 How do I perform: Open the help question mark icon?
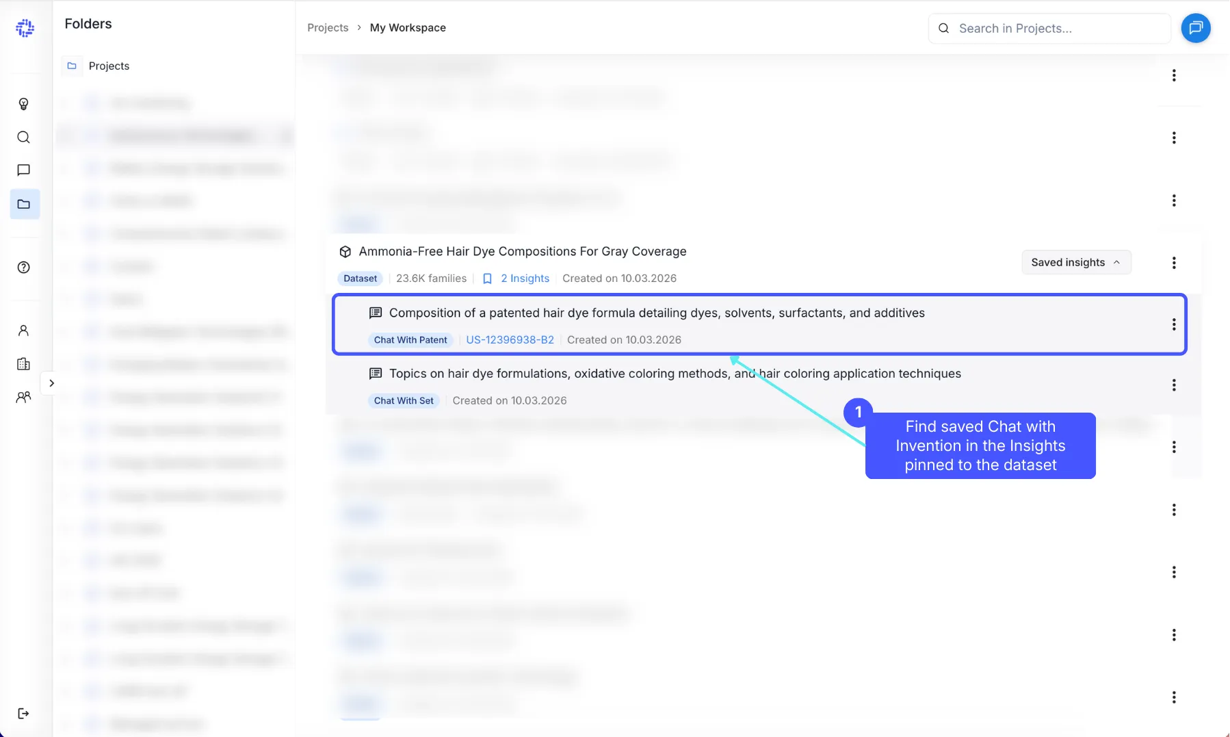(x=24, y=268)
